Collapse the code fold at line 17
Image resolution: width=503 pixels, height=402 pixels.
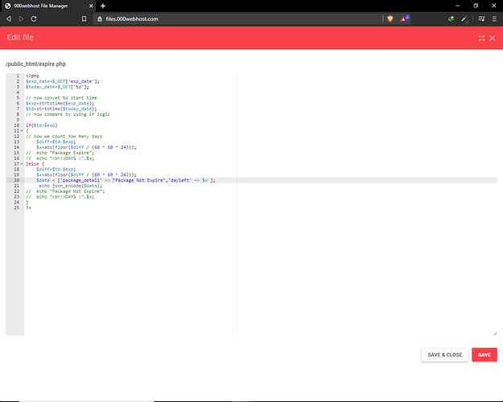point(22,164)
